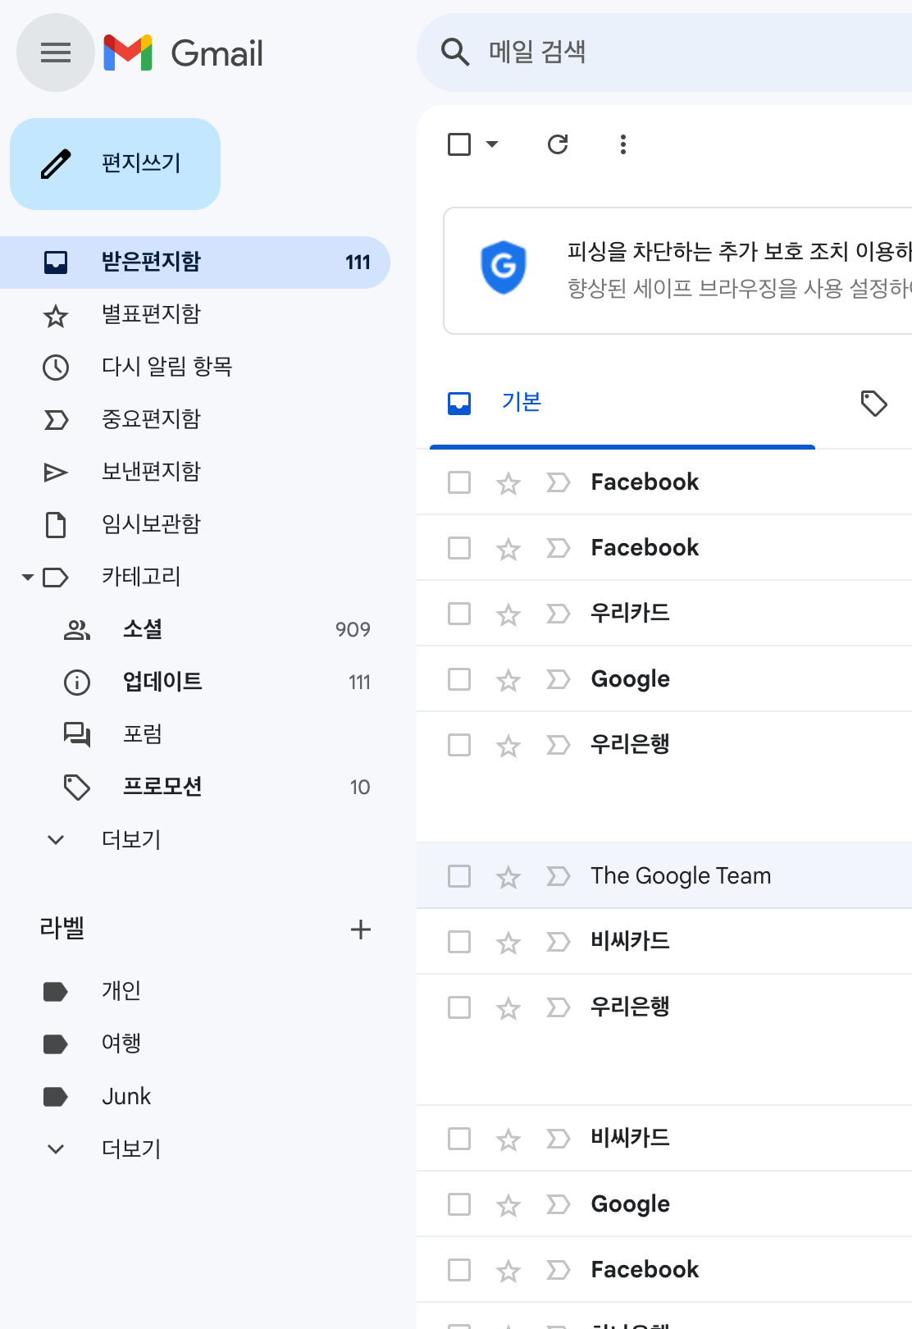The image size is (912, 1329).
Task: Click the plus icon to create a label
Action: (361, 929)
